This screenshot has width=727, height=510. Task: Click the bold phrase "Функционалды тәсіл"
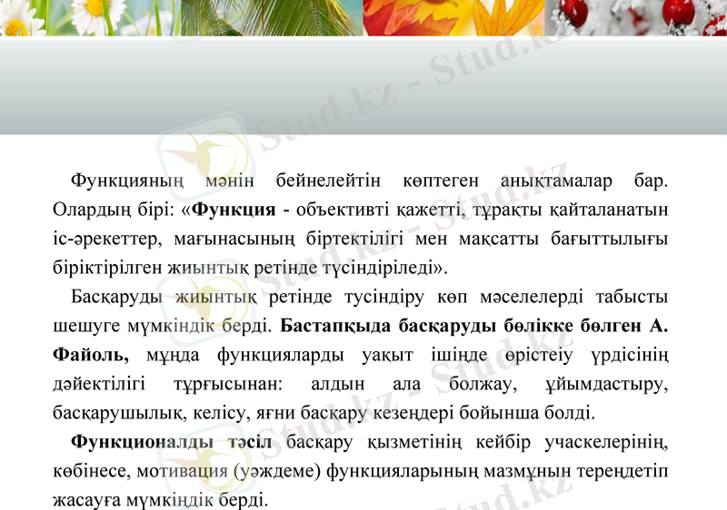(171, 442)
